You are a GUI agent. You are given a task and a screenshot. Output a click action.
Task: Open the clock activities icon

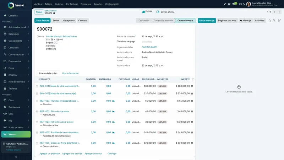tap(240, 4)
